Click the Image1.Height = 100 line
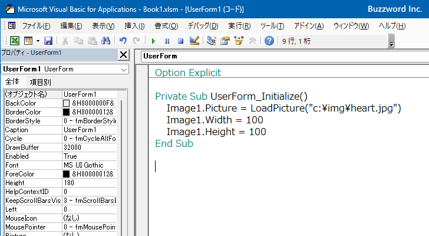This screenshot has height=236, width=429. tap(216, 132)
